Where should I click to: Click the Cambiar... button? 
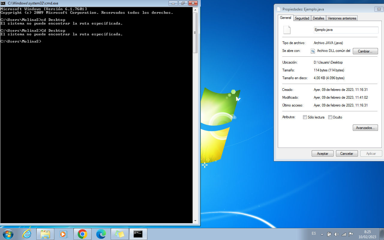365,51
